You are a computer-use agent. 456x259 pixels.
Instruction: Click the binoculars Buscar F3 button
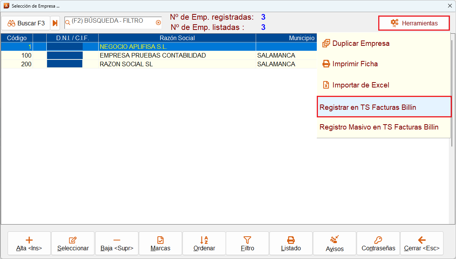click(x=26, y=23)
